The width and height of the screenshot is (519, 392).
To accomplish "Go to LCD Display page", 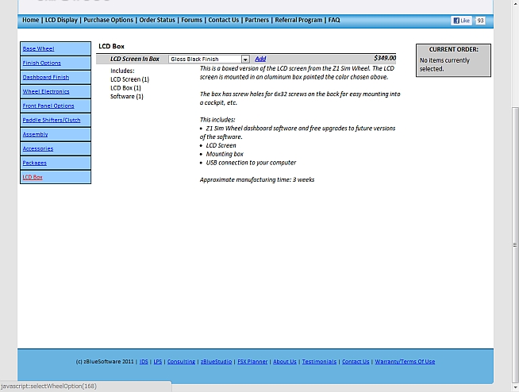I will [61, 20].
